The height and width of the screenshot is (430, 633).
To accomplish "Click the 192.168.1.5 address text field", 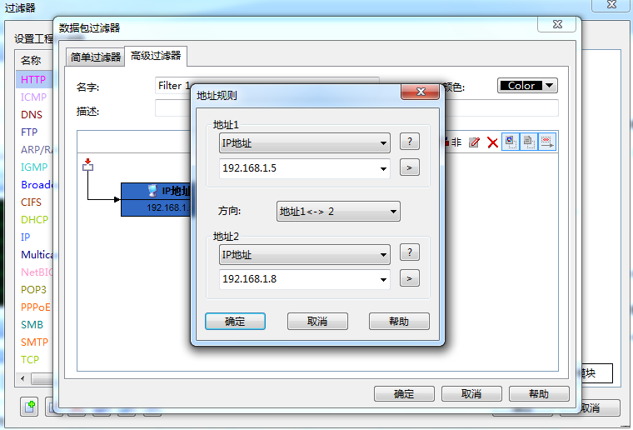I will [x=298, y=168].
